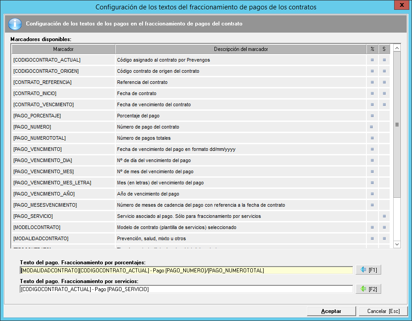Click the marker list scrollbar thumb
The width and height of the screenshot is (412, 321).
(x=397, y=125)
